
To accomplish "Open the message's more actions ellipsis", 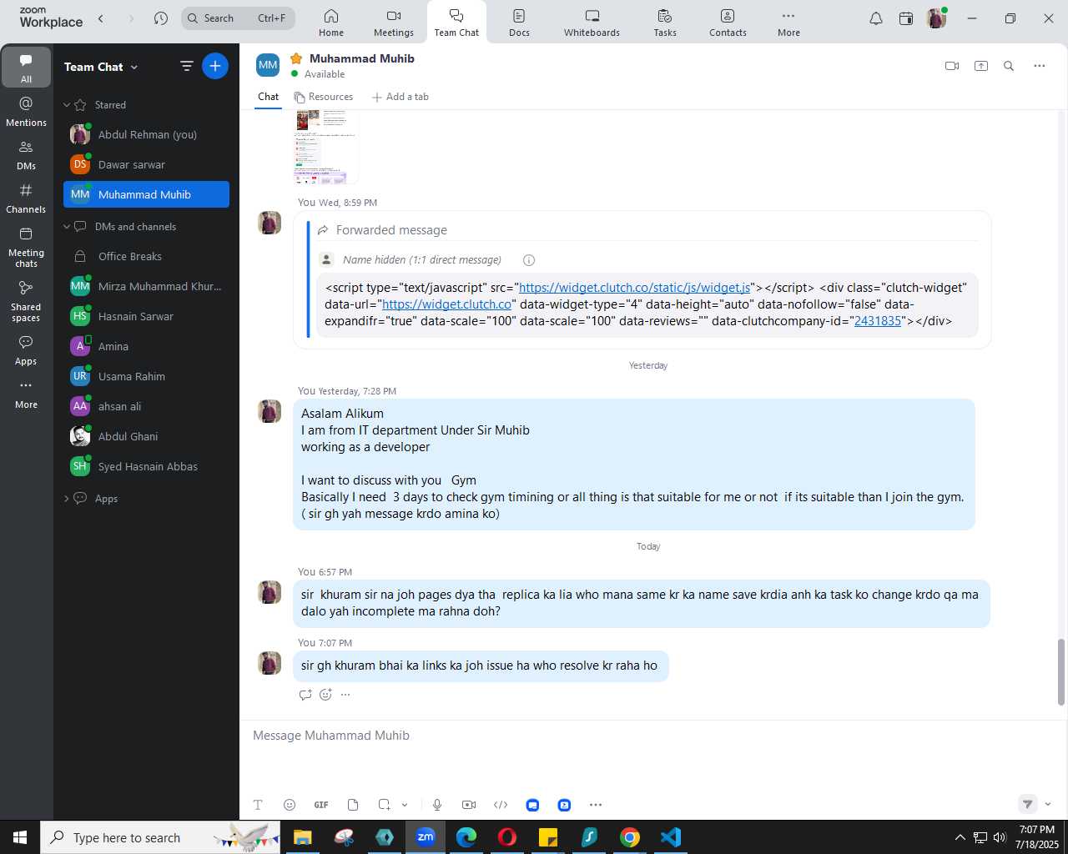I will (x=345, y=695).
